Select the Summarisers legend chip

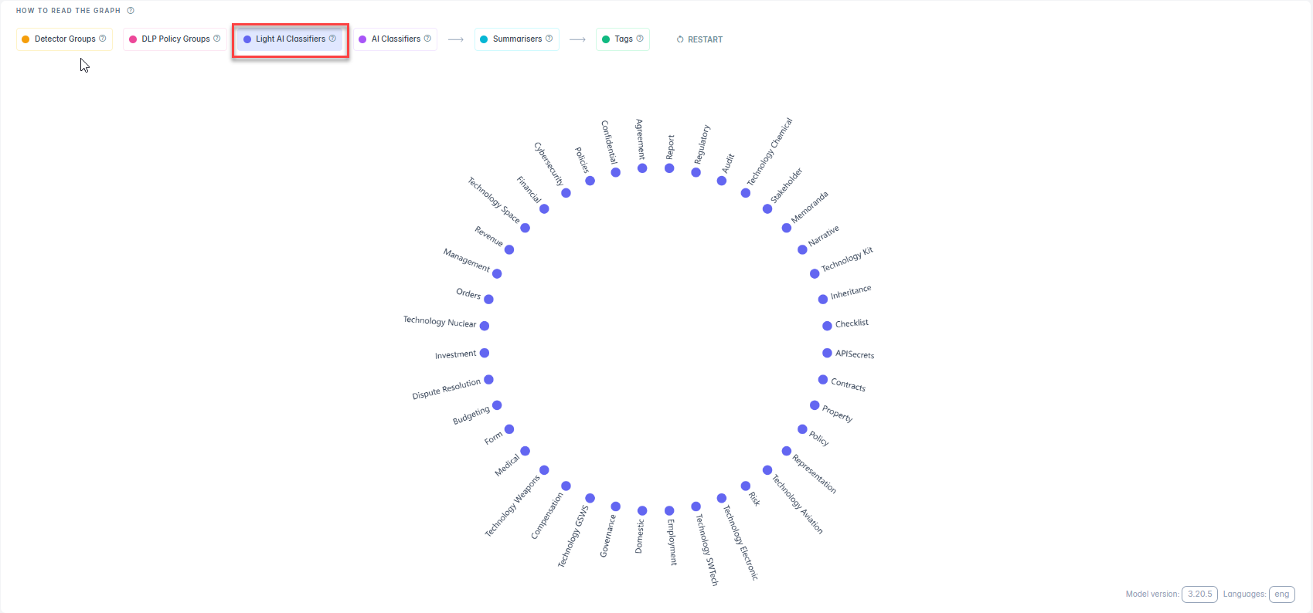click(x=512, y=39)
